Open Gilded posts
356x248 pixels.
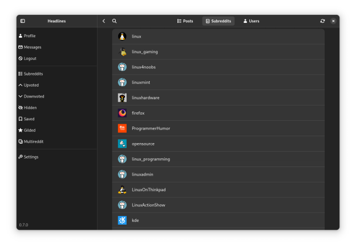point(56,130)
